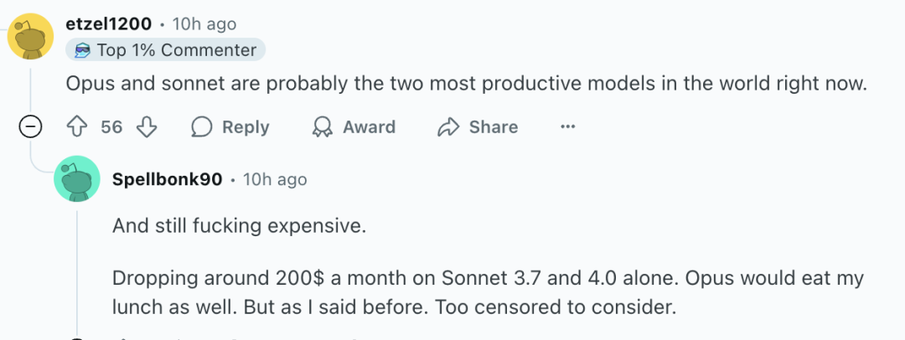Upvote etzel1200's comment
The image size is (905, 340).
pos(77,126)
